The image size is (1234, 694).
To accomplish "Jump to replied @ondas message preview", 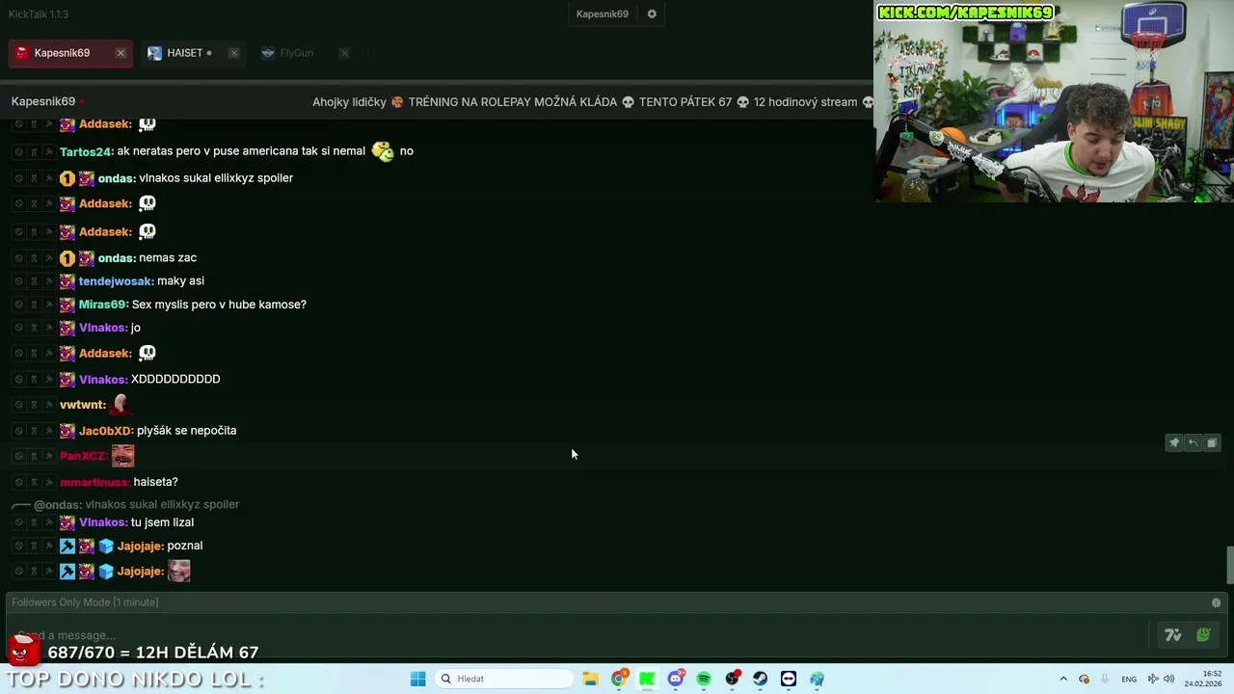I will pyautogui.click(x=136, y=504).
